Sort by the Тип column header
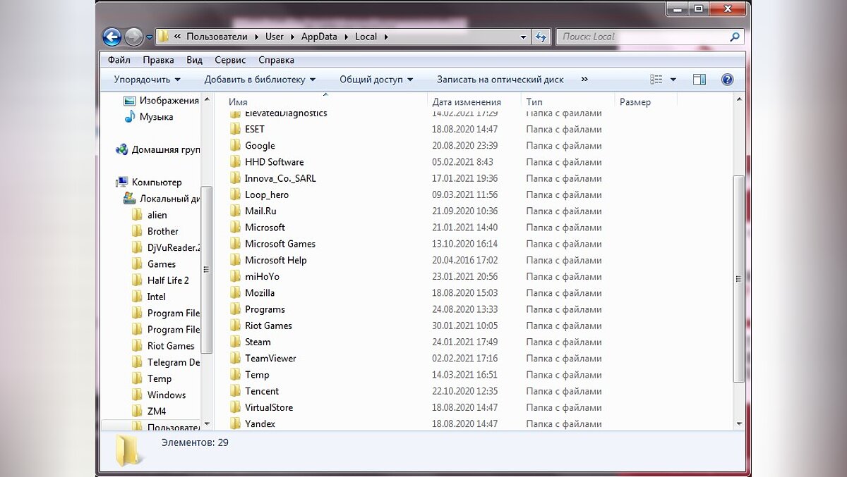 (534, 102)
